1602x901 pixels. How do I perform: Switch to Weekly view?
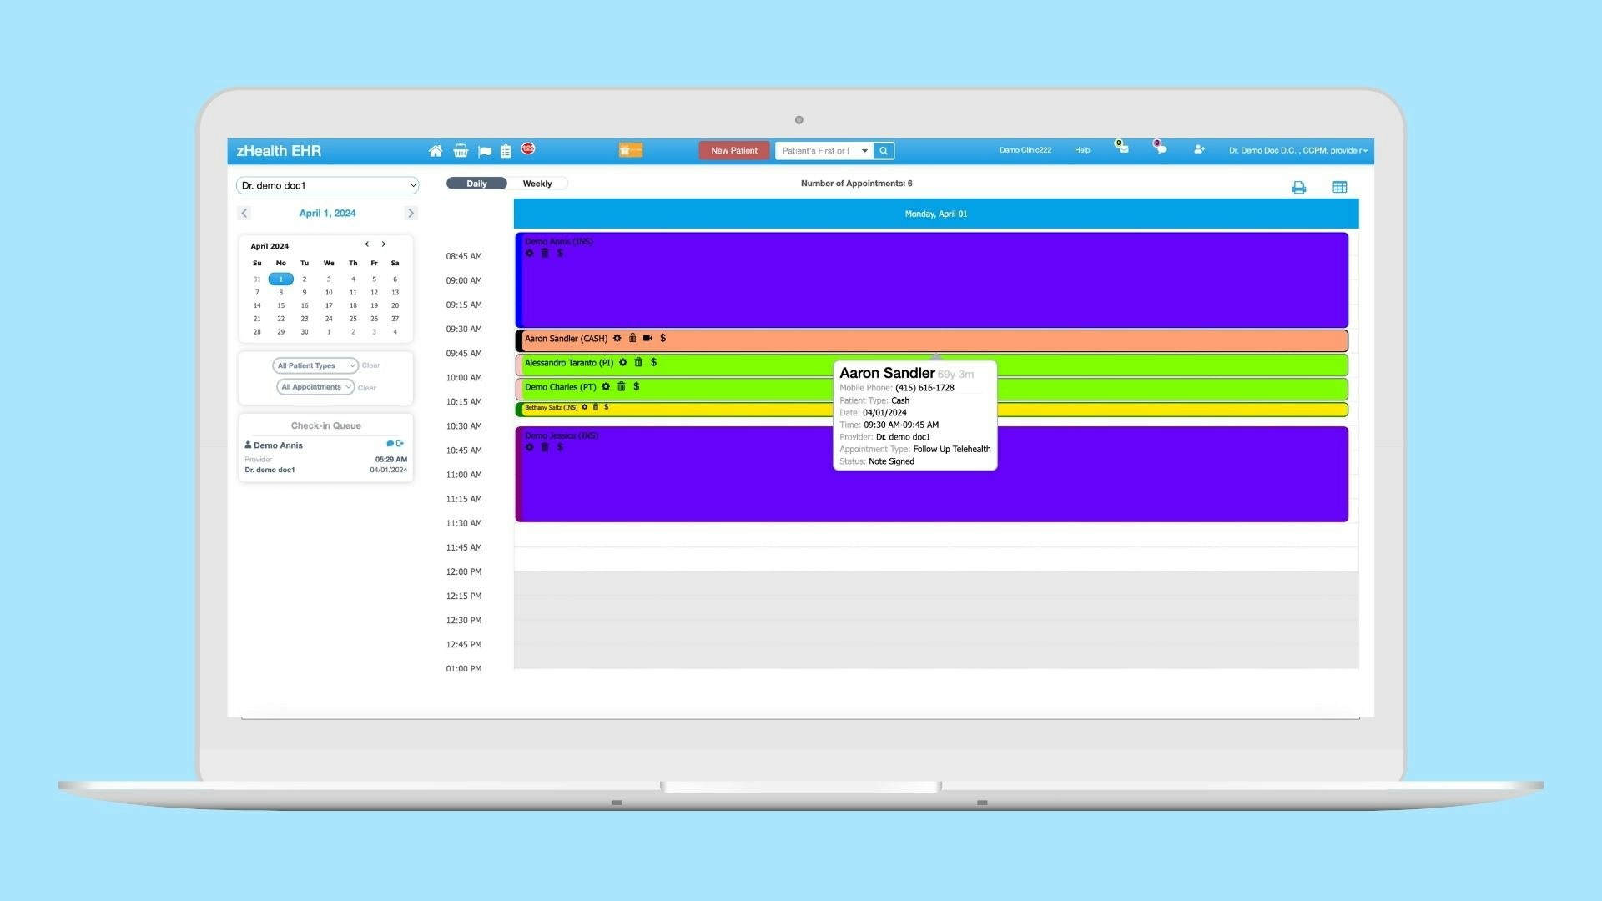(x=537, y=184)
